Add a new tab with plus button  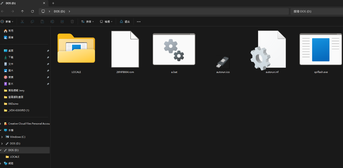(x=53, y=3)
